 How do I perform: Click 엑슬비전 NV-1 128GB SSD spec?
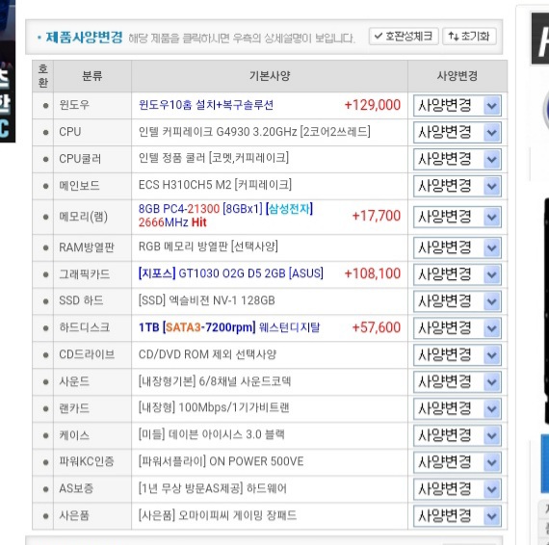tap(206, 300)
